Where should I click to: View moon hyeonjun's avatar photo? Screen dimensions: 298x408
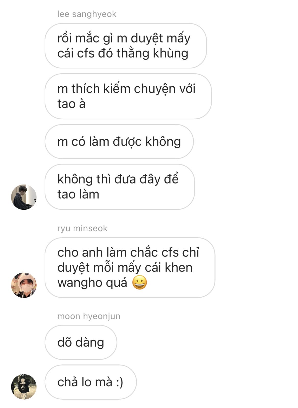pos(24,387)
